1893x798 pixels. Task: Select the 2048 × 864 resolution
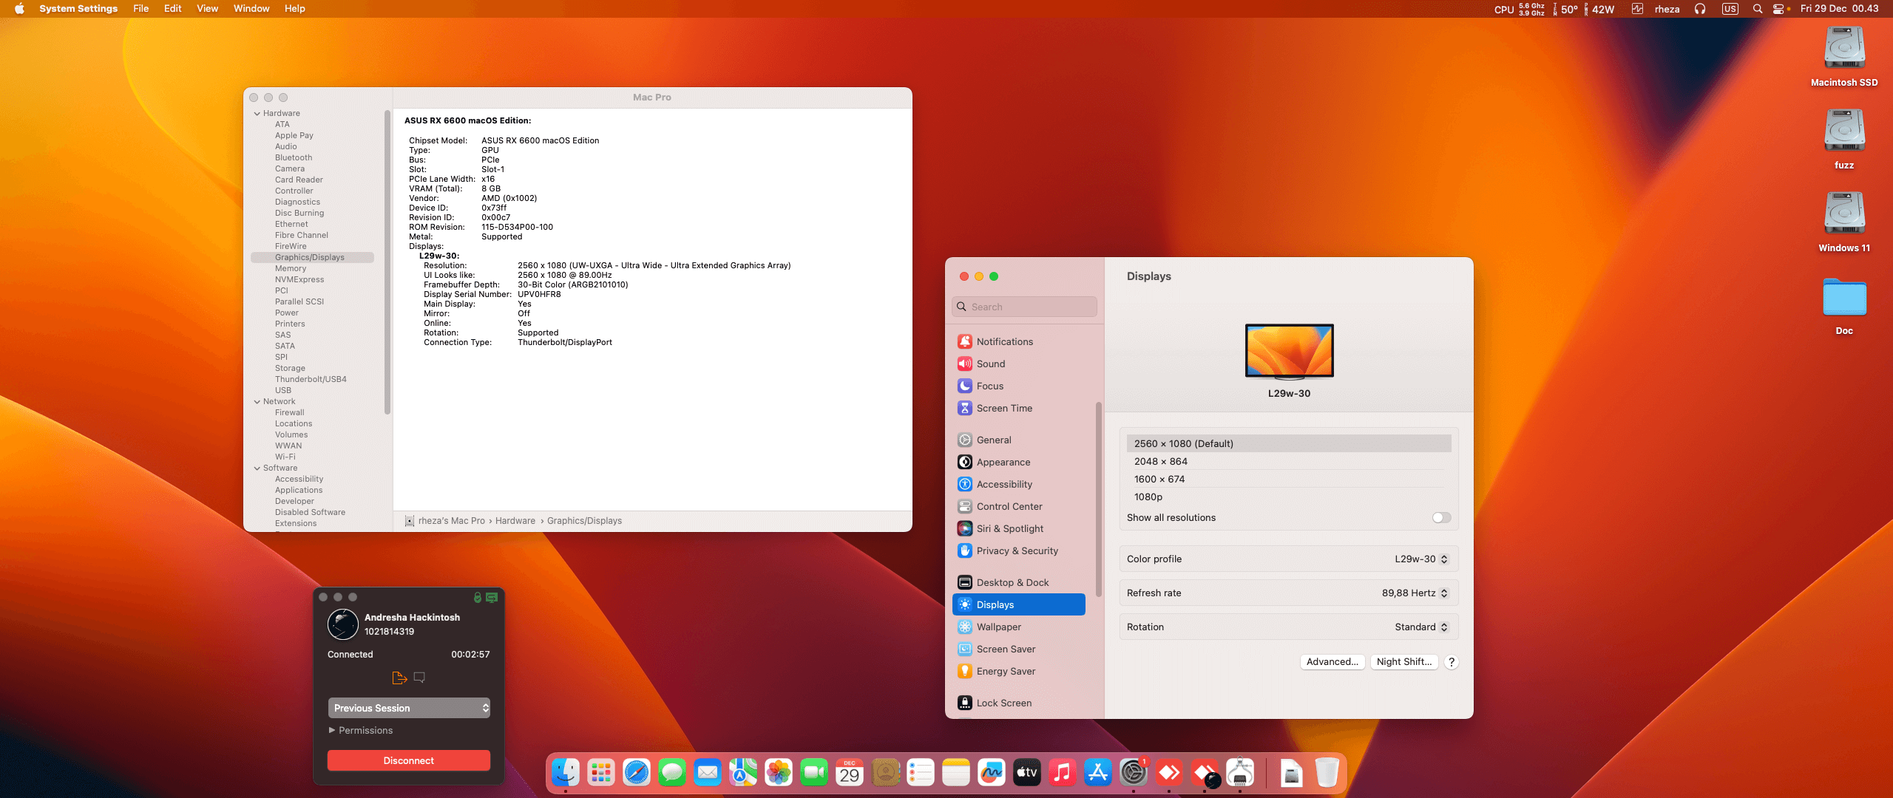click(x=1161, y=462)
